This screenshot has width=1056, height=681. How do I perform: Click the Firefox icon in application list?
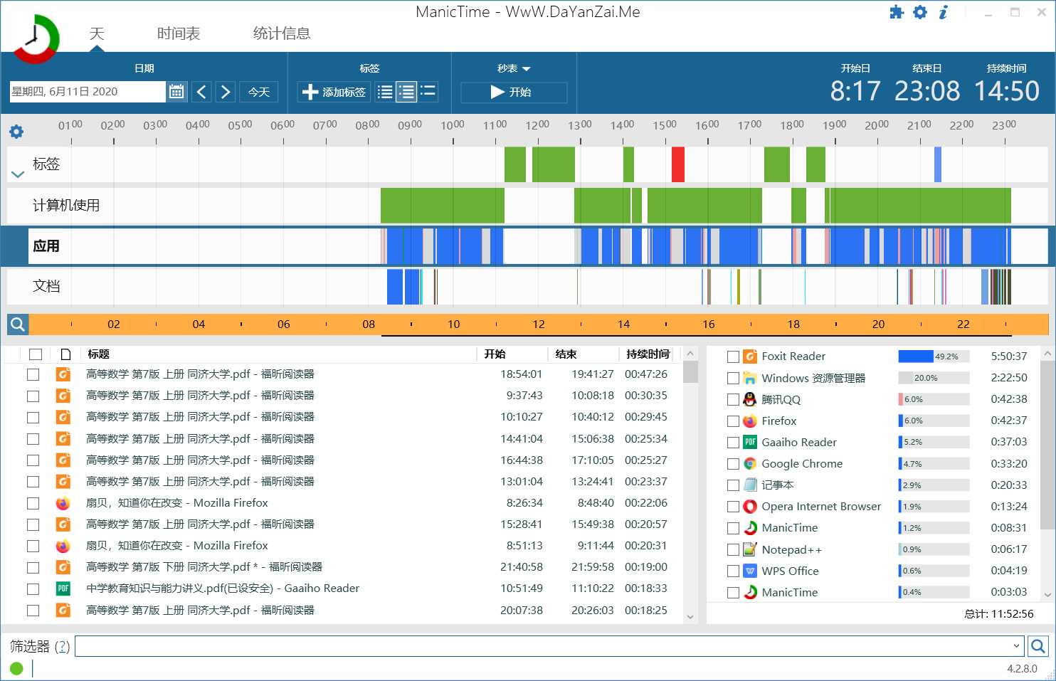click(750, 421)
